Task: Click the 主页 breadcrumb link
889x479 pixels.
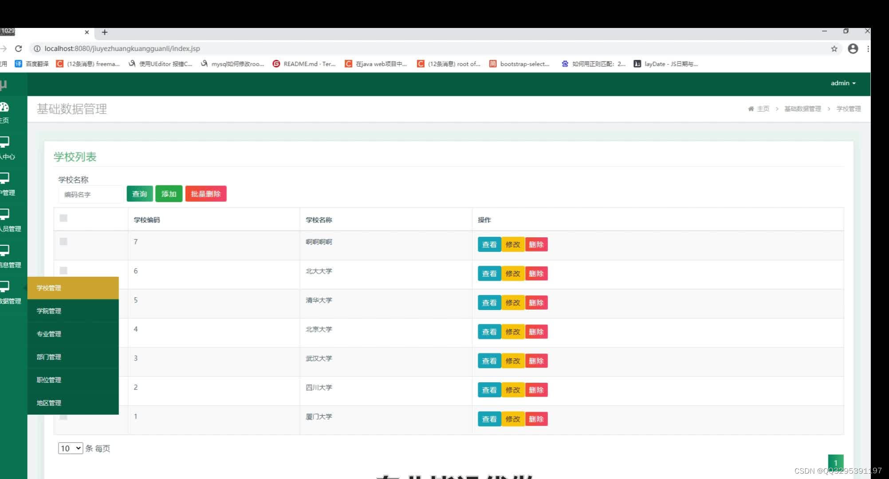Action: (x=763, y=109)
